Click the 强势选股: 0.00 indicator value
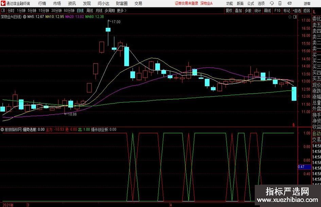The height and width of the screenshot is (207, 321). pos(34,130)
